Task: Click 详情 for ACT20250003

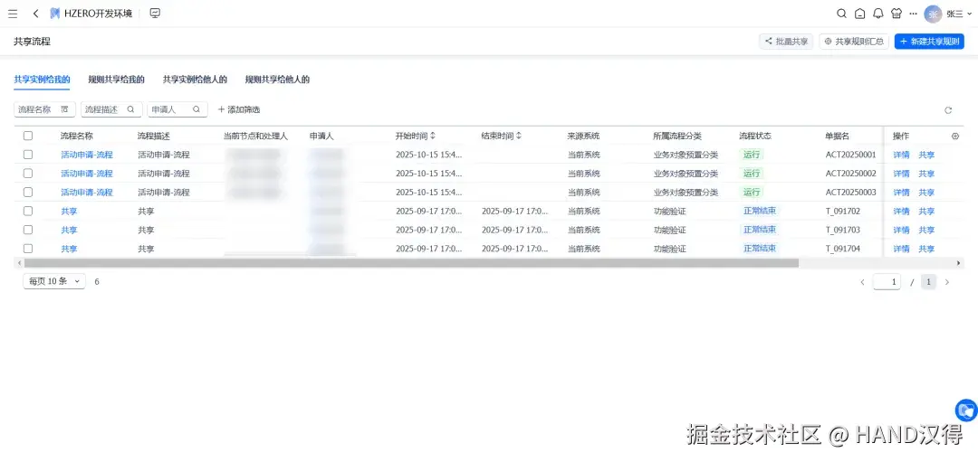Action: tap(901, 193)
